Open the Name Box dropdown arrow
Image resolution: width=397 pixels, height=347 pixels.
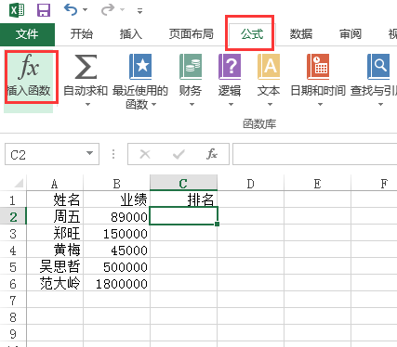[89, 153]
